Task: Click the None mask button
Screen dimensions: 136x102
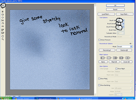Action: [x=103, y=62]
